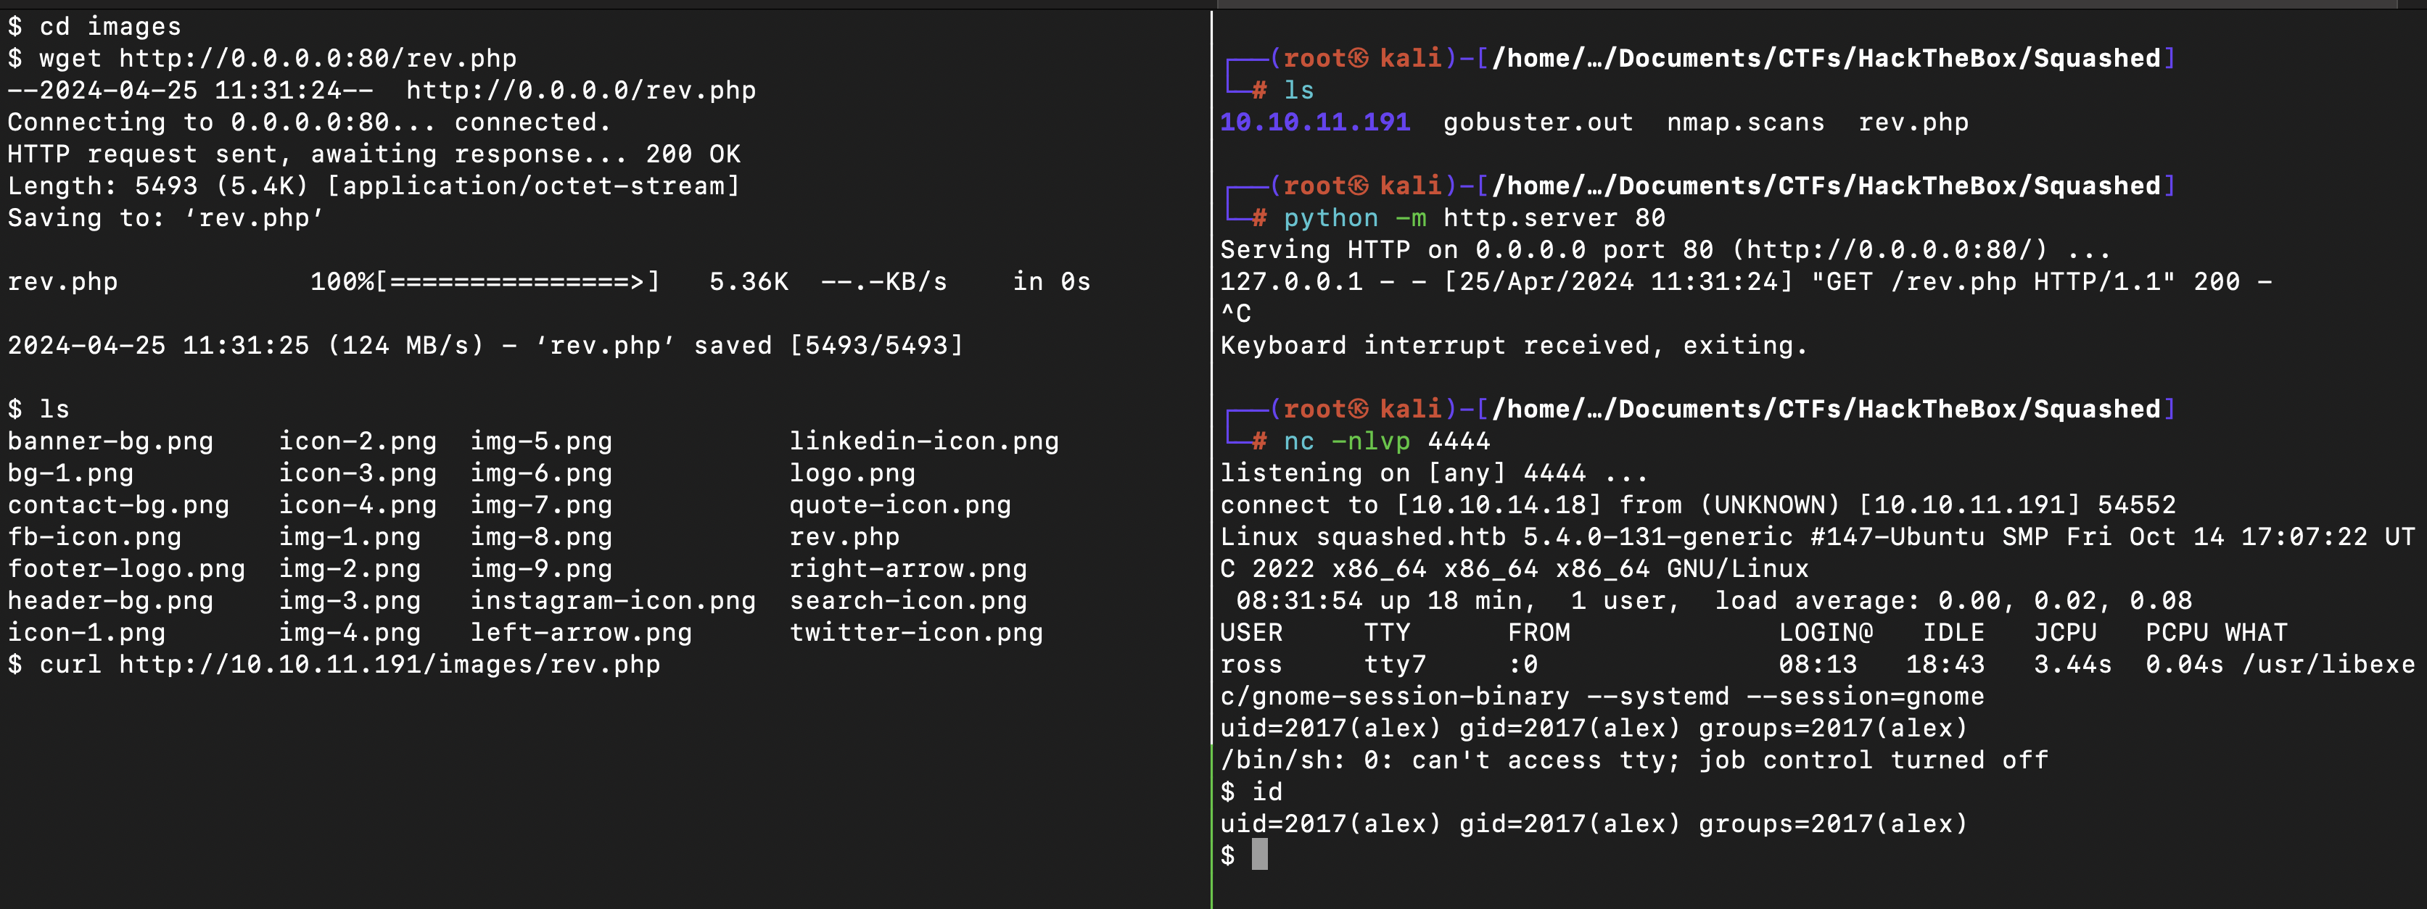
Task: Click the 'nc -nlvp 4444' command
Action: pos(1387,441)
